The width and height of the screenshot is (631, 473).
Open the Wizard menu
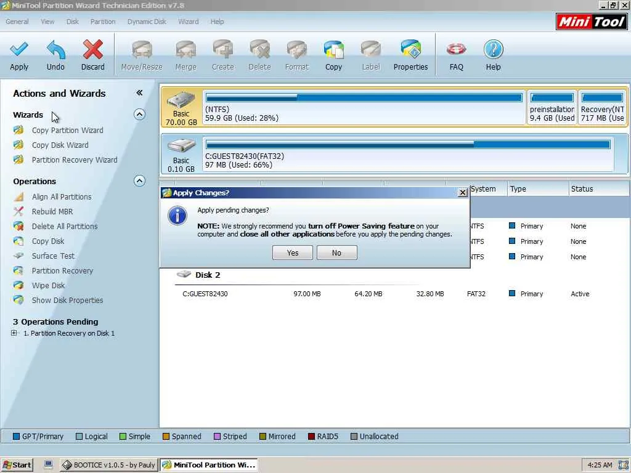pyautogui.click(x=189, y=22)
